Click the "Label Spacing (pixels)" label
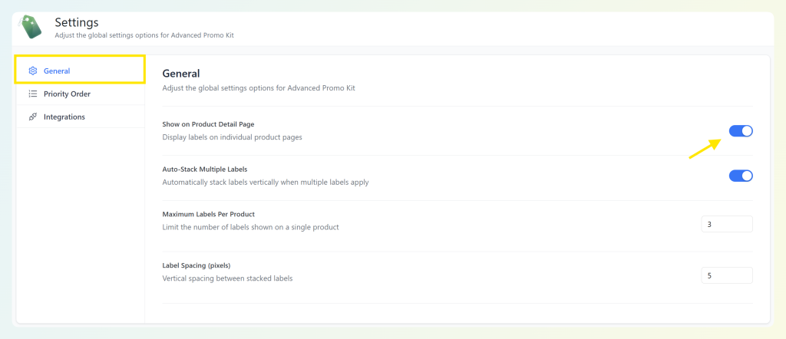Image resolution: width=786 pixels, height=339 pixels. 196,265
